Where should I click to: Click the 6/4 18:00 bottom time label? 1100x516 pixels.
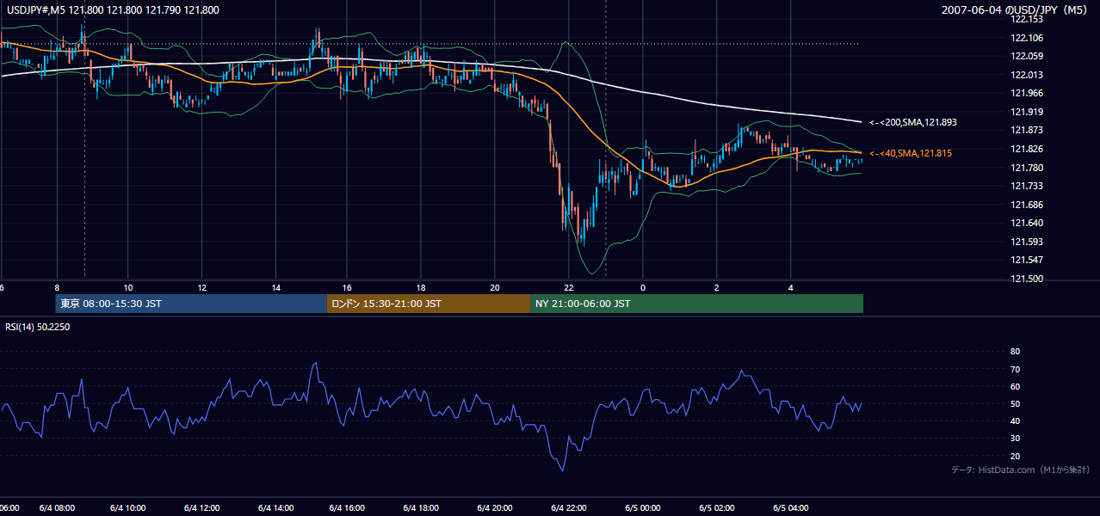[422, 507]
